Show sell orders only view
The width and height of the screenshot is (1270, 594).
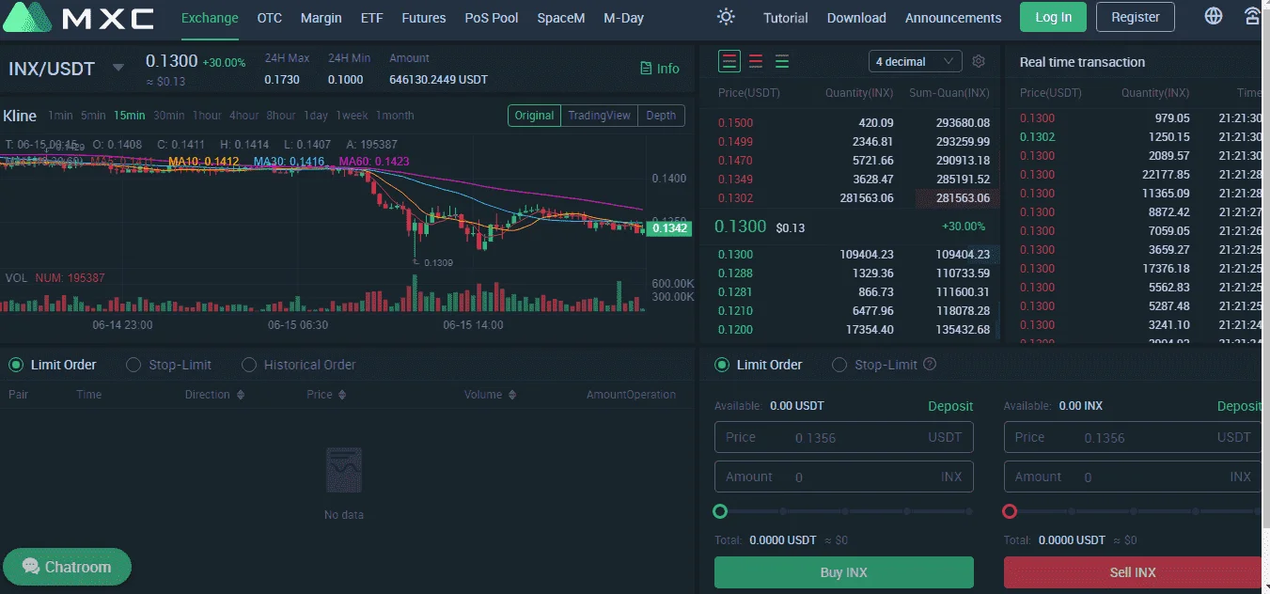tap(756, 61)
